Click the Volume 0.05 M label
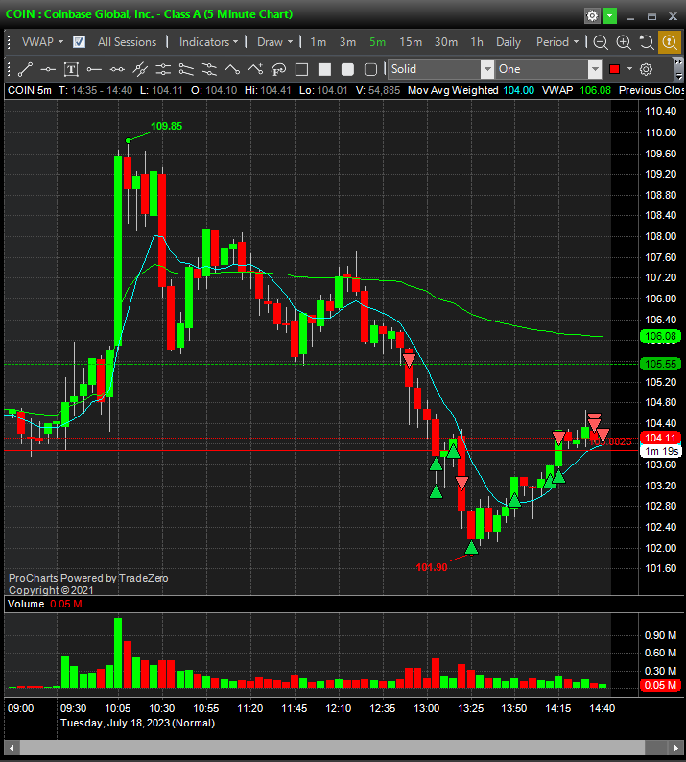This screenshot has height=762, width=686. pyautogui.click(x=45, y=604)
